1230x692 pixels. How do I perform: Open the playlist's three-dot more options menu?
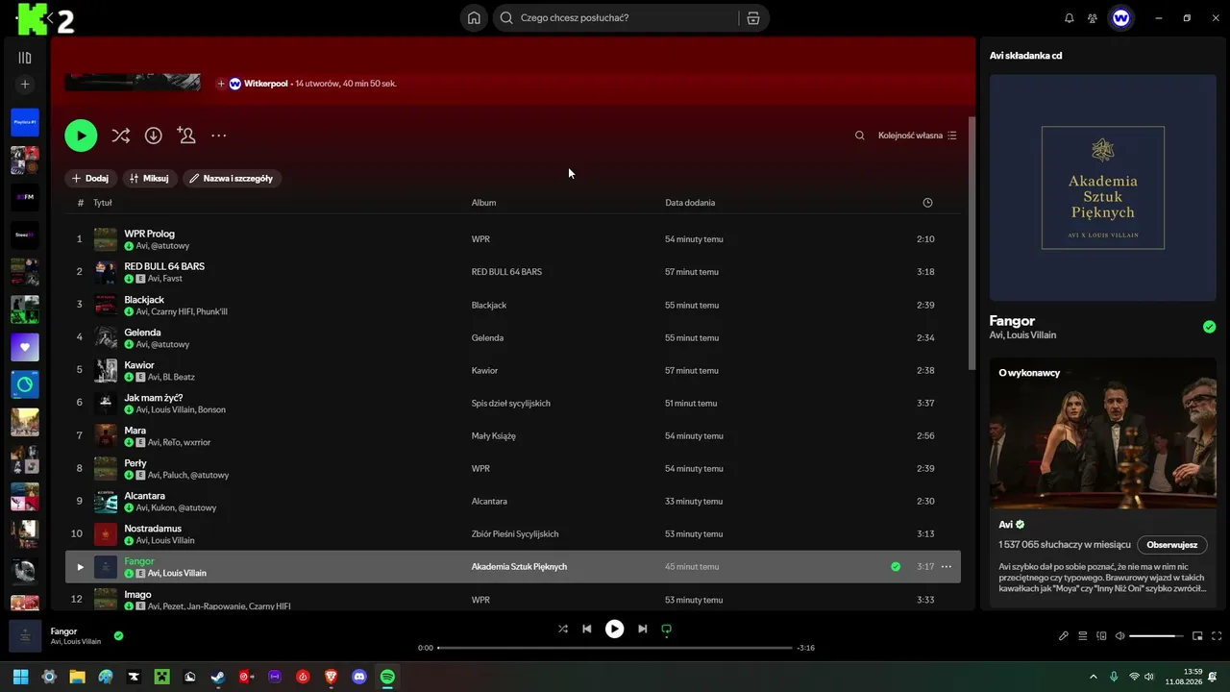point(219,136)
